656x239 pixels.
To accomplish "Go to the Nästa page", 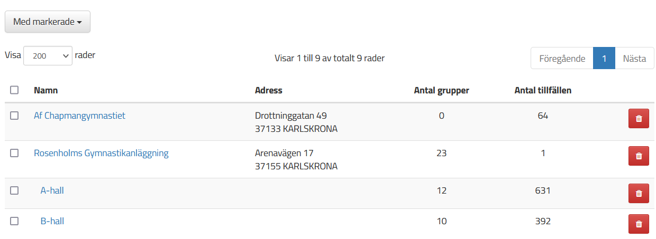I will (x=635, y=58).
